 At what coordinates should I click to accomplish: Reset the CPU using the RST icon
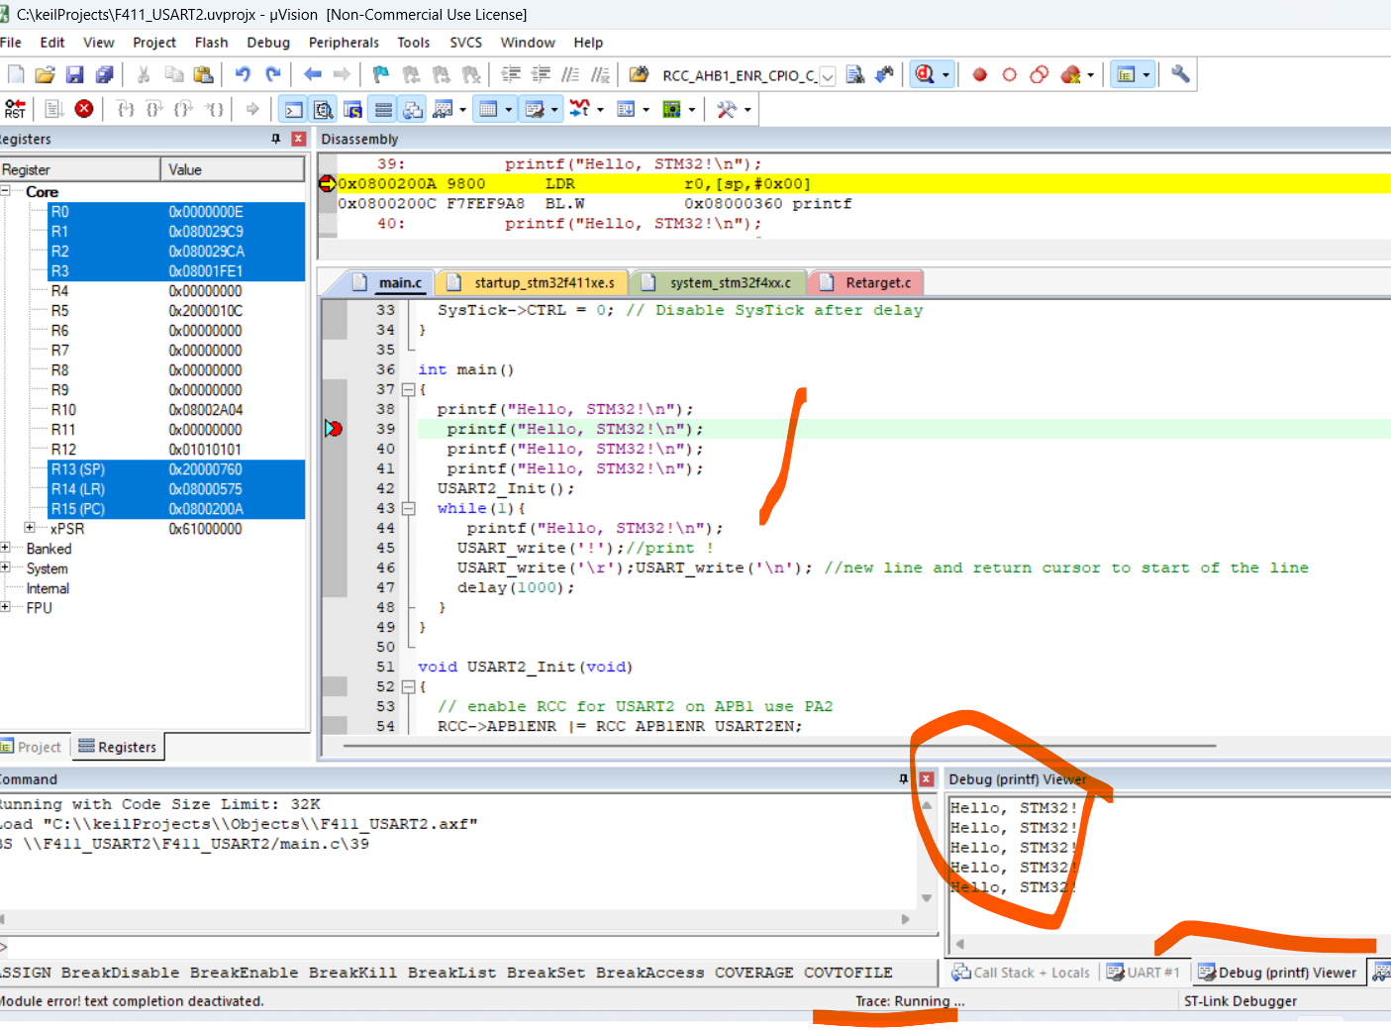15,109
